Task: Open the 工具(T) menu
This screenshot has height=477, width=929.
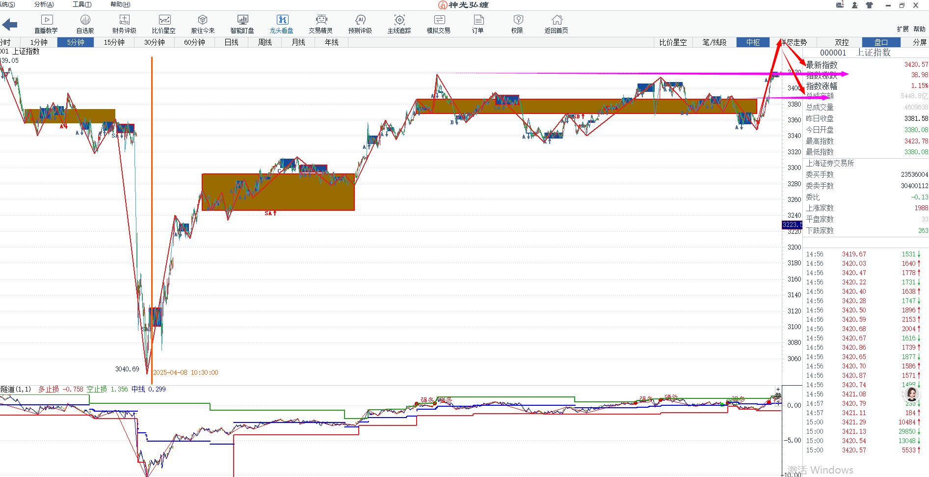Action: 82,4
